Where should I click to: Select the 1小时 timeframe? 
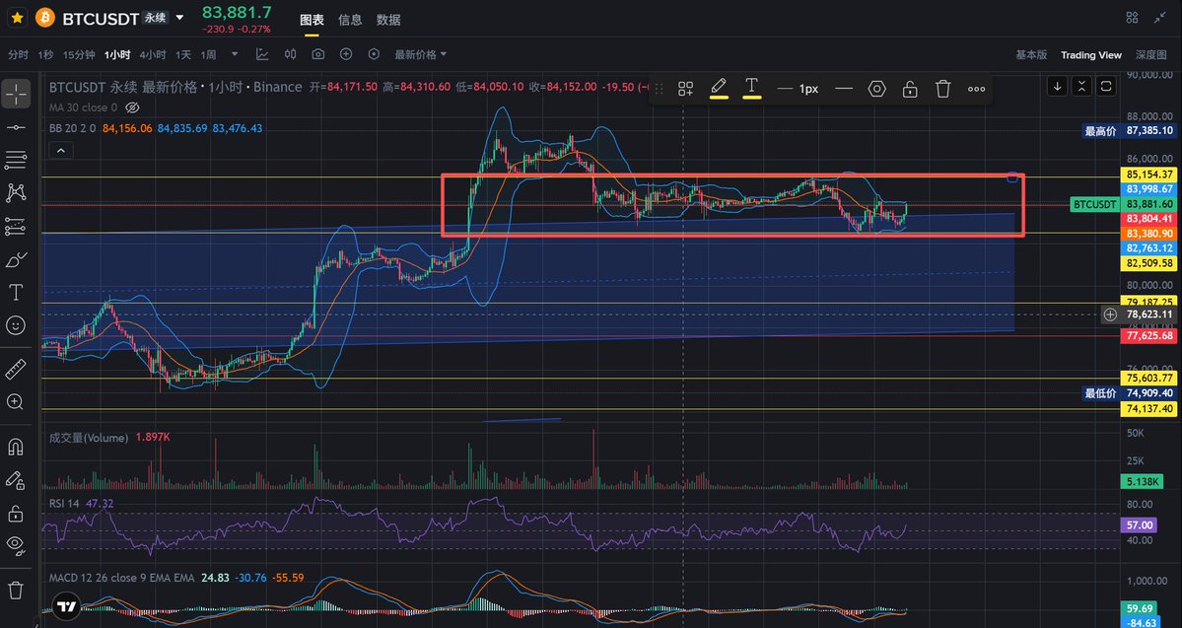(x=117, y=54)
